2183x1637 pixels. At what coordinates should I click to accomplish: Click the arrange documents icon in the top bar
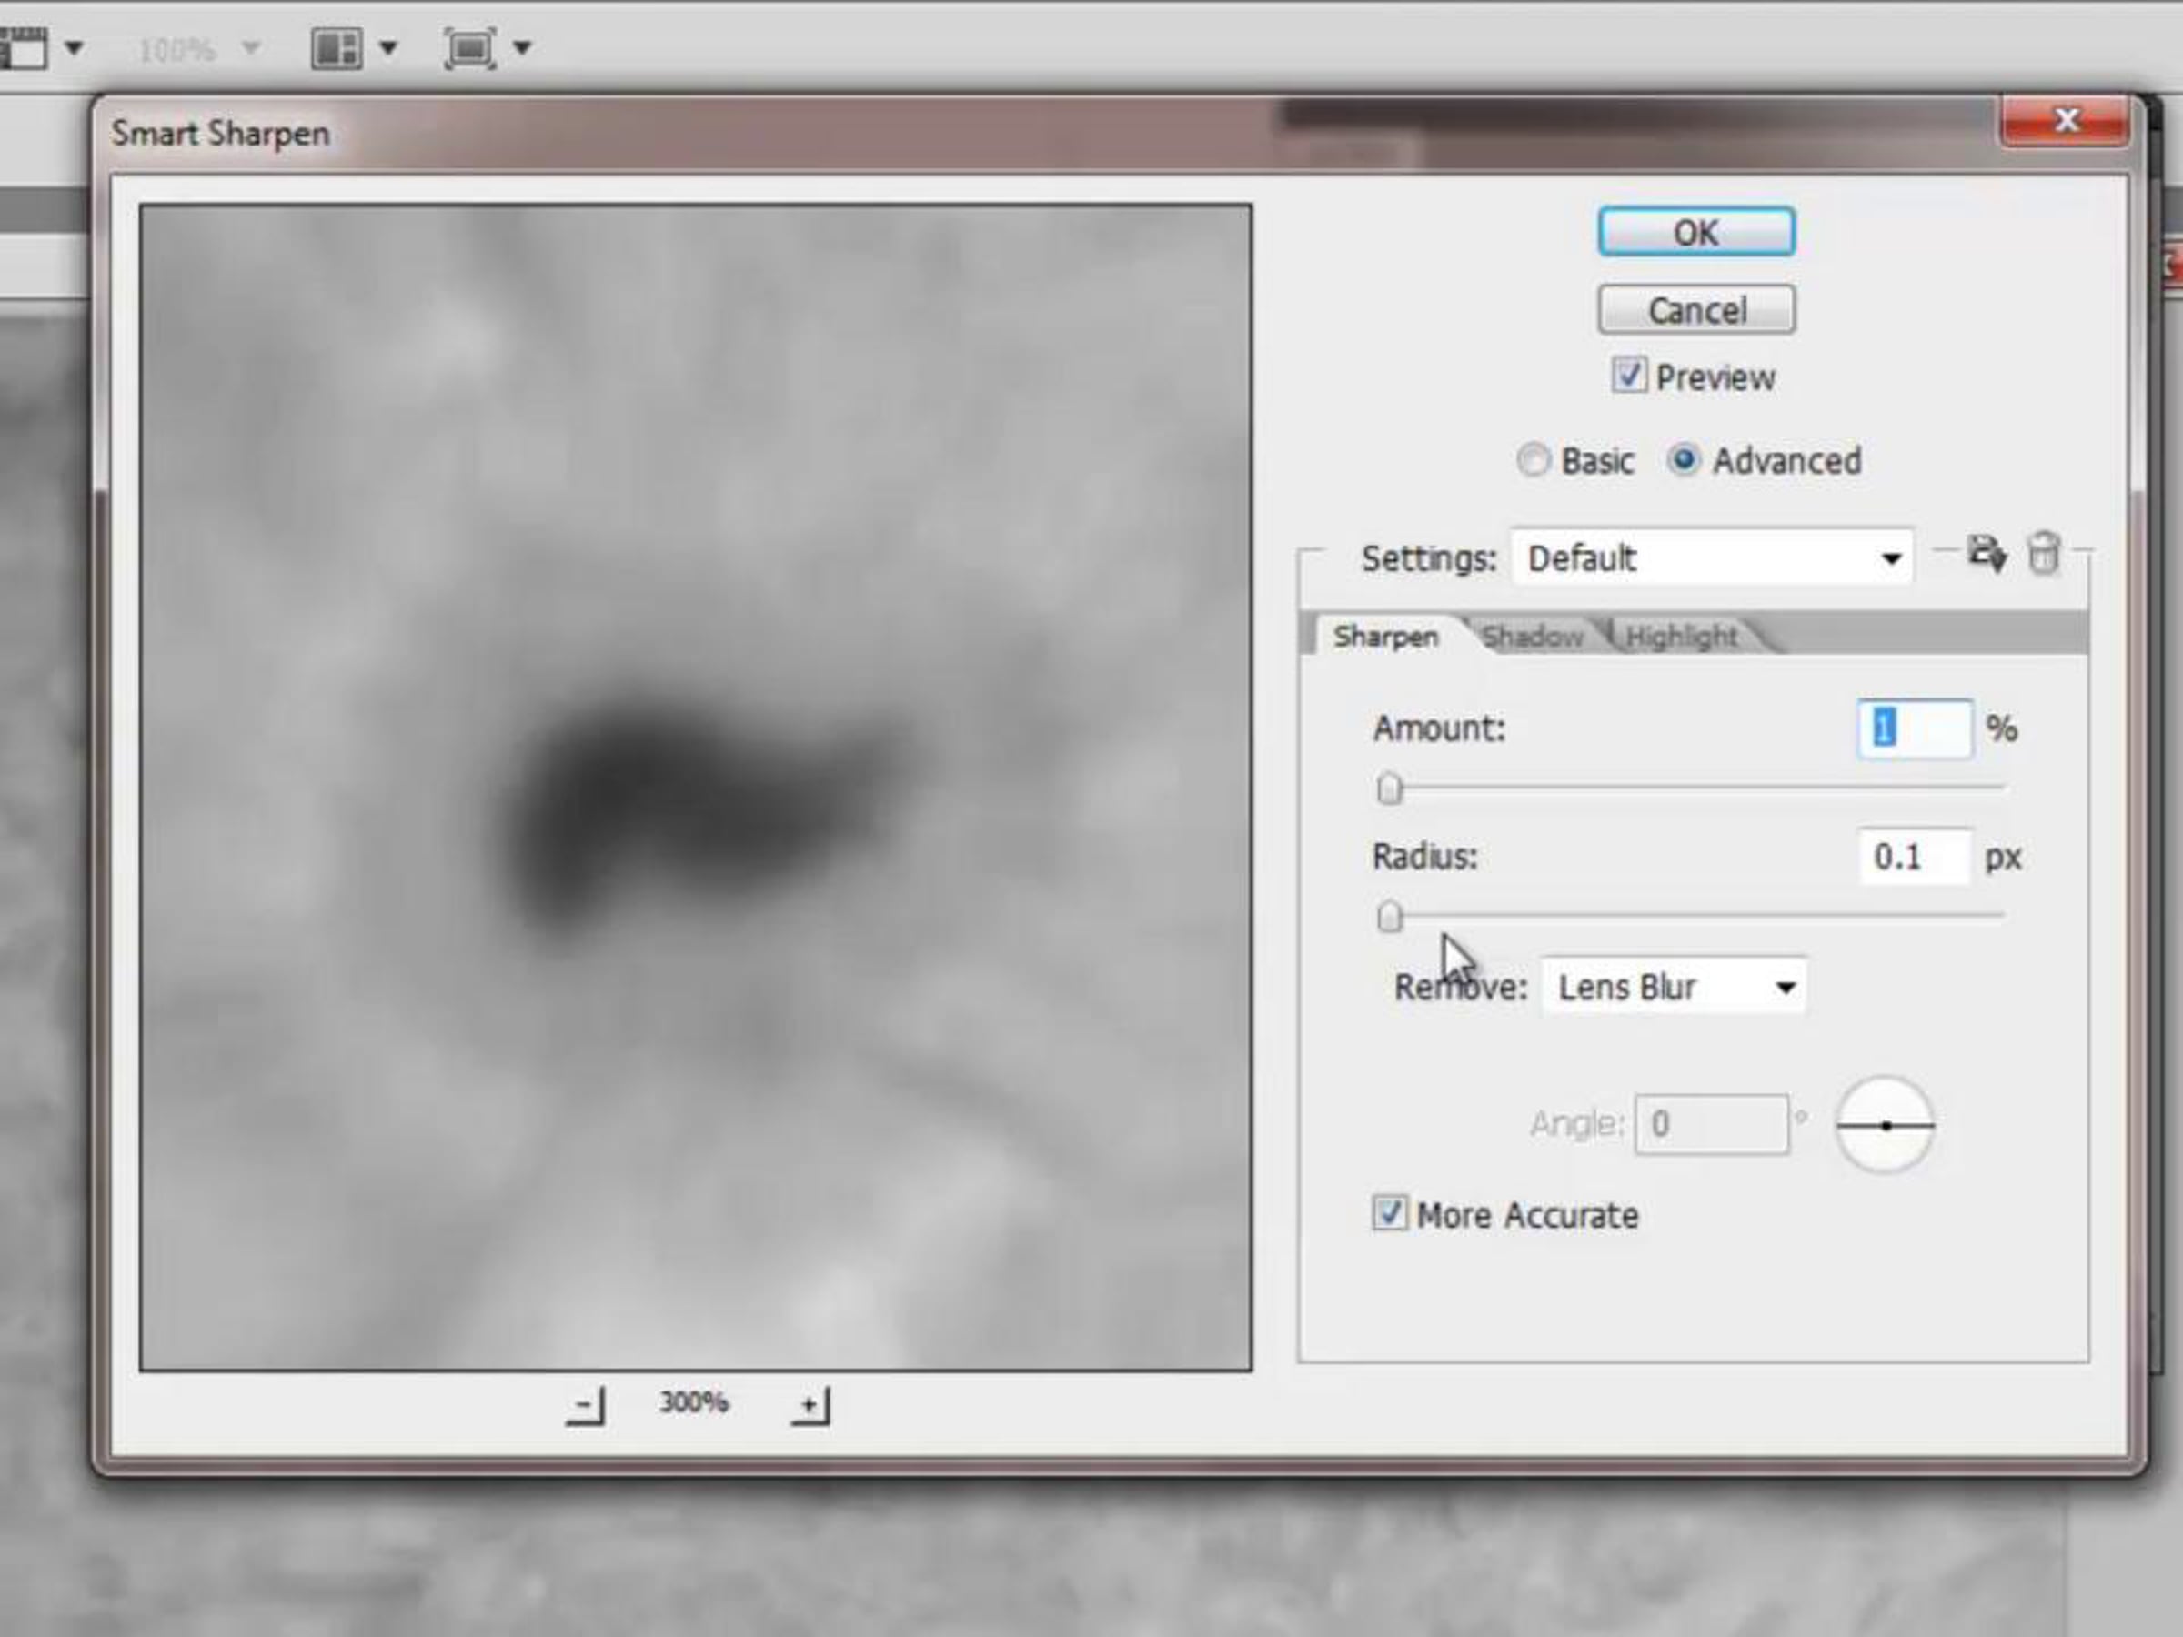click(x=337, y=47)
